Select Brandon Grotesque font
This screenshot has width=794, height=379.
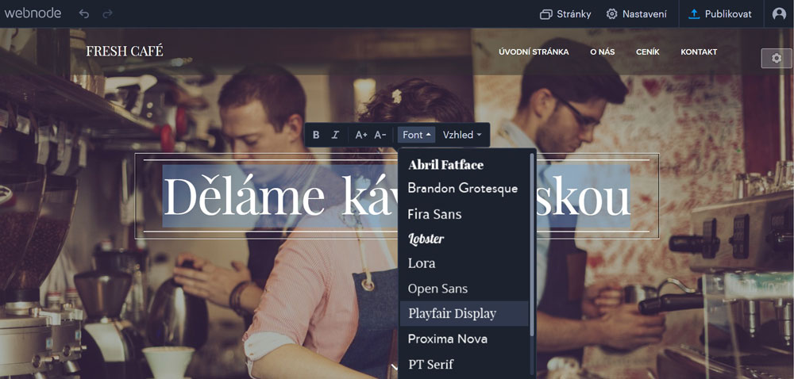pos(464,189)
